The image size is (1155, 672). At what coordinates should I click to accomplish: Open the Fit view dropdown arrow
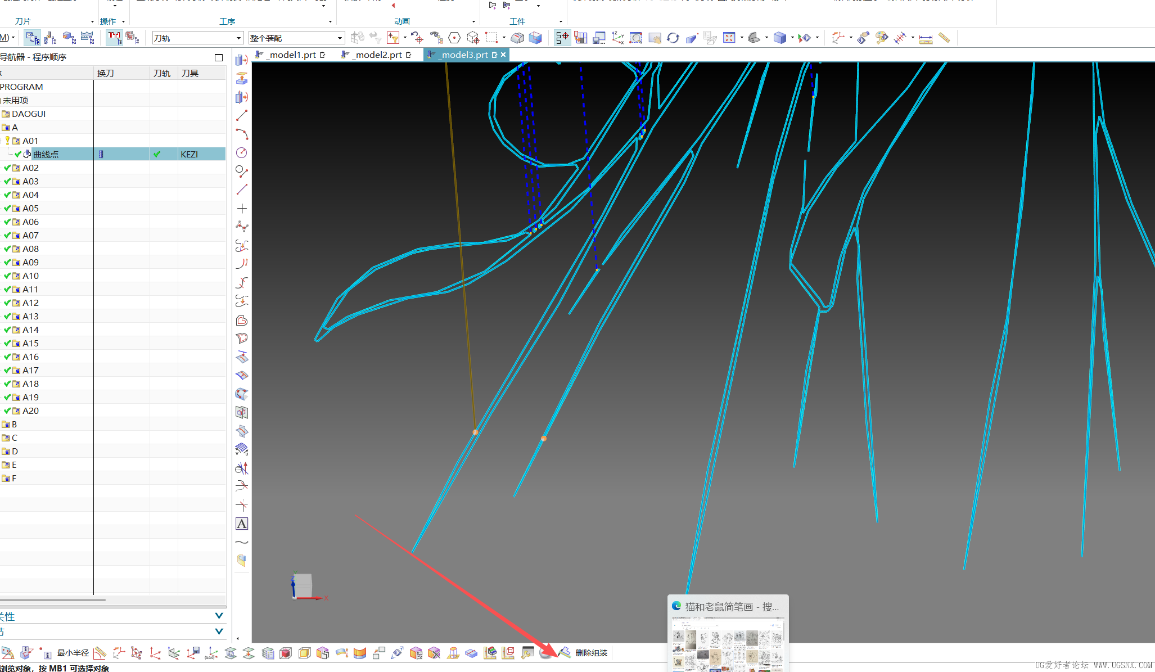coord(742,38)
